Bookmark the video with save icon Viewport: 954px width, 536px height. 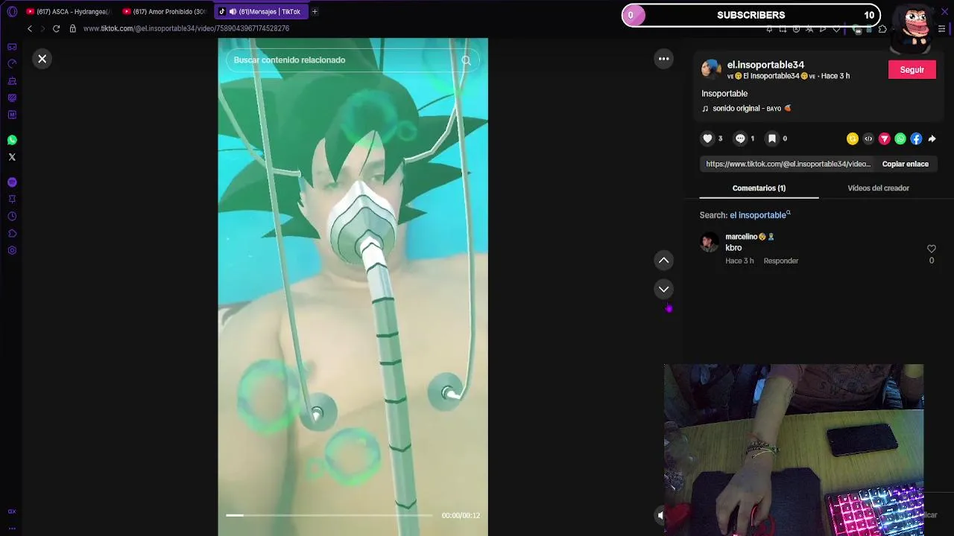click(x=772, y=138)
